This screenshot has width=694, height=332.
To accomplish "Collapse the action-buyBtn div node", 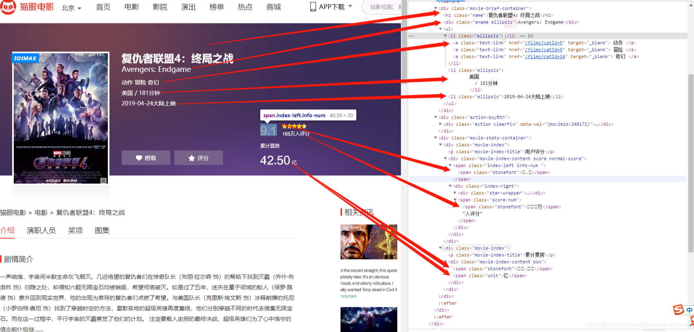I will [x=436, y=117].
